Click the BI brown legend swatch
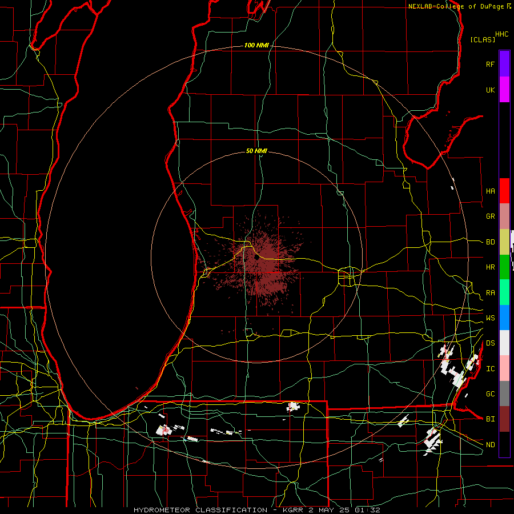The width and height of the screenshot is (514, 514). coord(504,419)
